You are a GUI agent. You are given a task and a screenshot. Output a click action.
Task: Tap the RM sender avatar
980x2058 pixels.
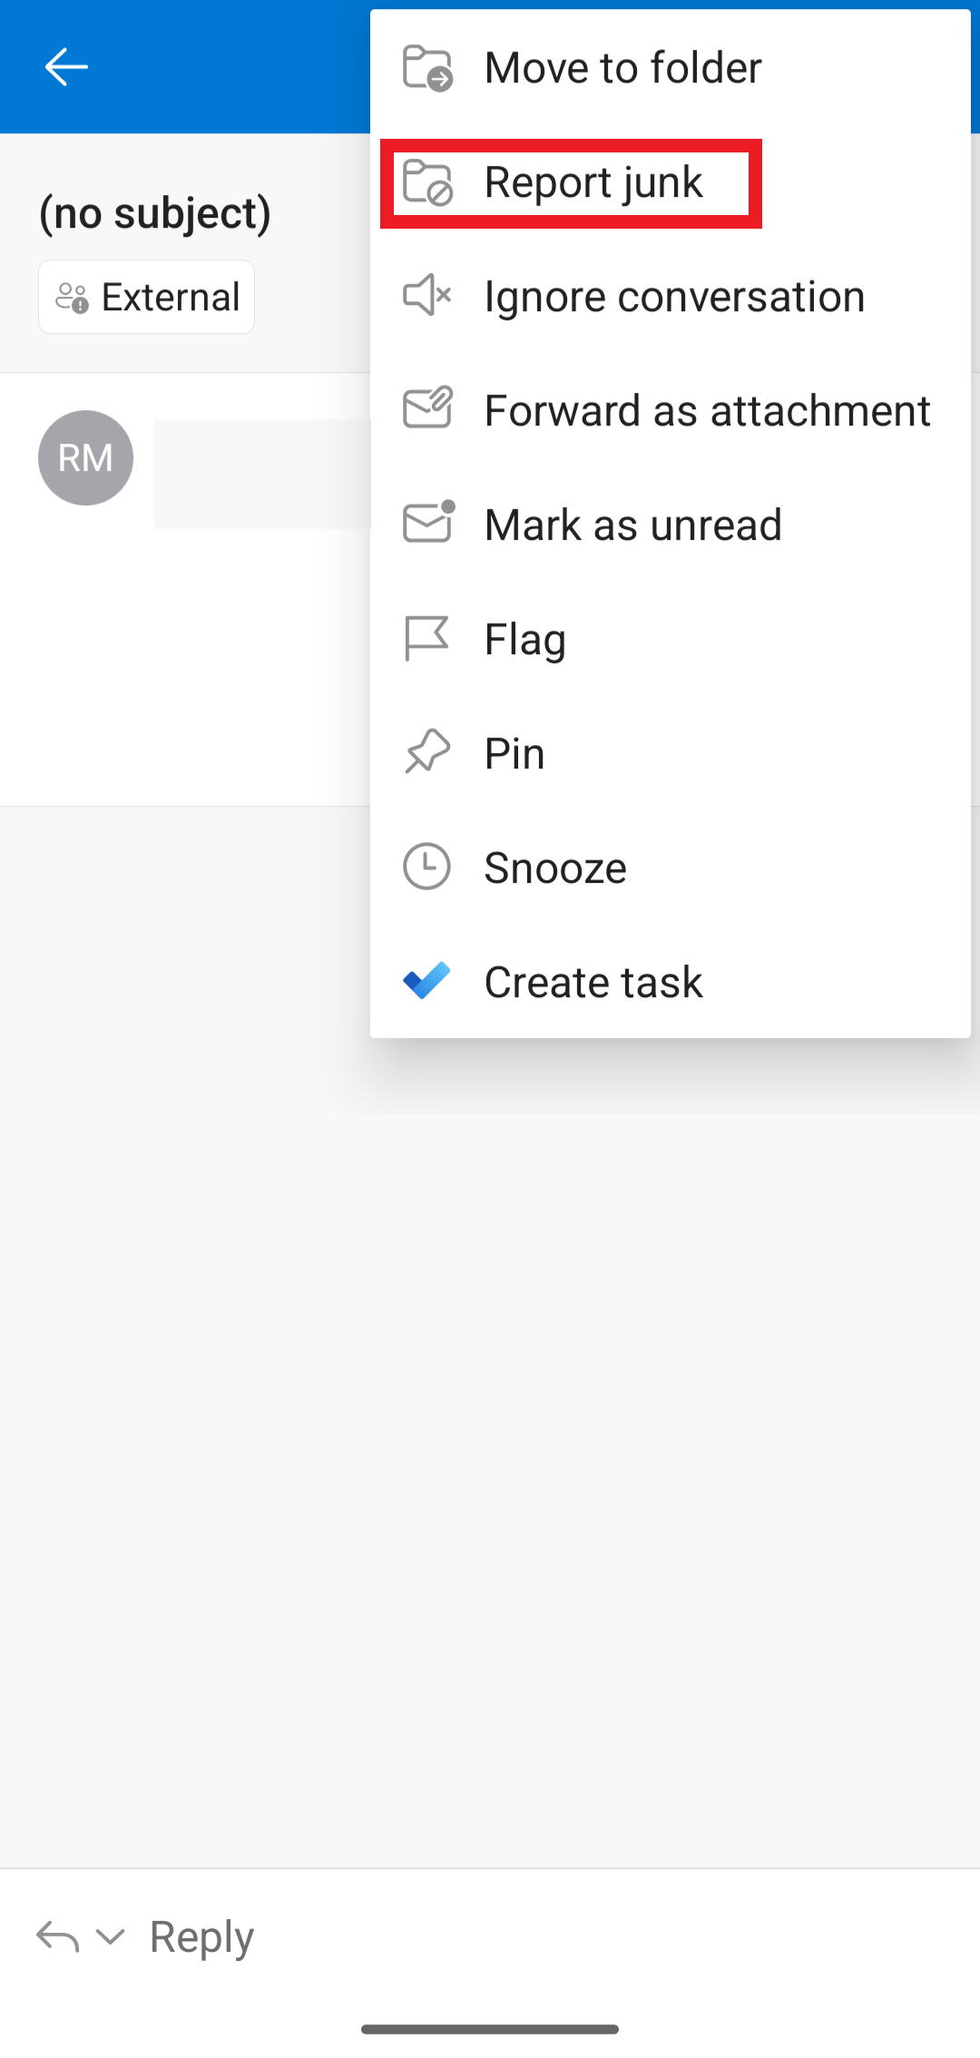click(x=85, y=458)
